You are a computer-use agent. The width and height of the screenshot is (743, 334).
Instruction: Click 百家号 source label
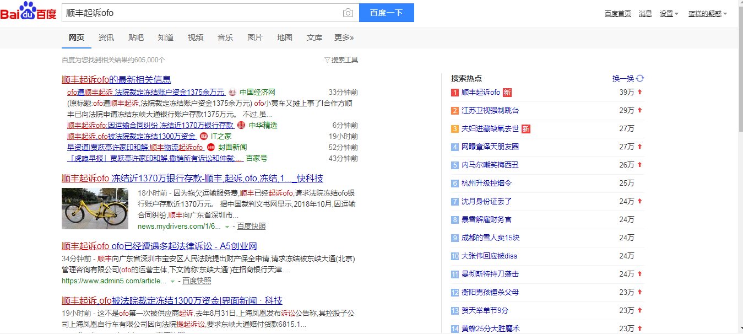pos(257,158)
